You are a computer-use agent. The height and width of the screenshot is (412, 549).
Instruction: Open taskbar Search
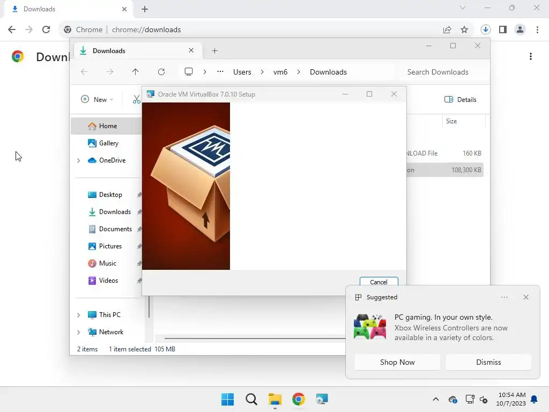pyautogui.click(x=251, y=399)
